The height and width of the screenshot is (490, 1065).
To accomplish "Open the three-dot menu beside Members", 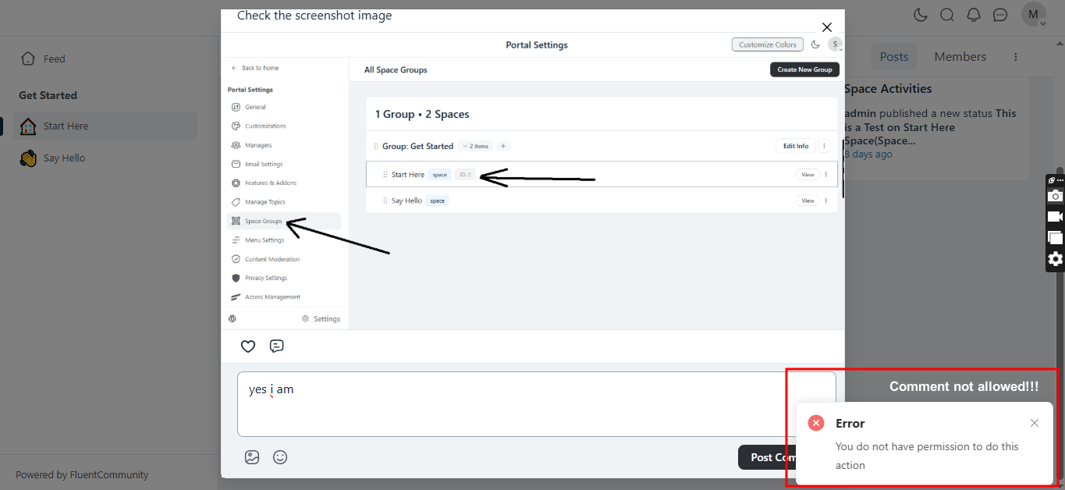I will [x=1015, y=57].
